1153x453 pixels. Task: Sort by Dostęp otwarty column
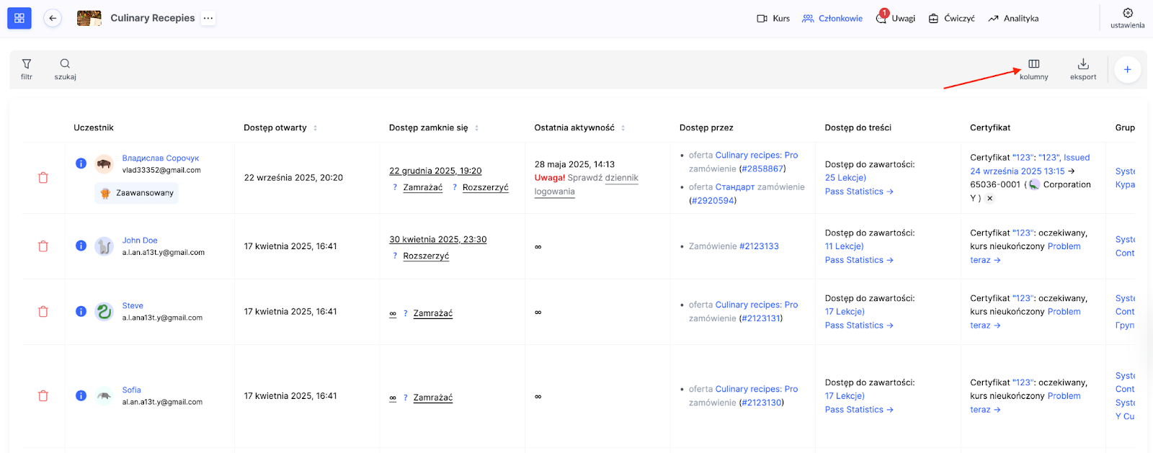point(315,128)
